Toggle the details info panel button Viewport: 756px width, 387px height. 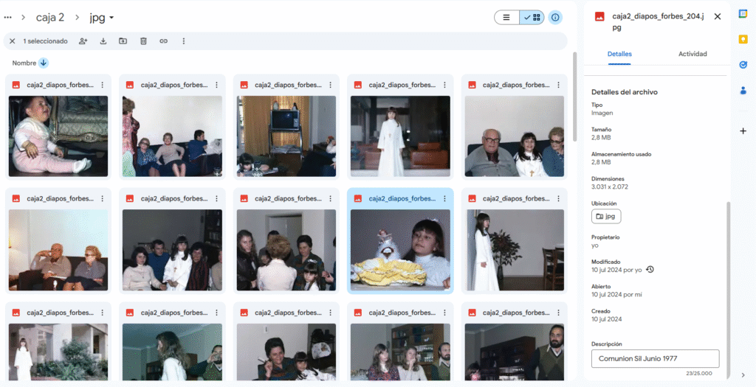[x=555, y=18]
